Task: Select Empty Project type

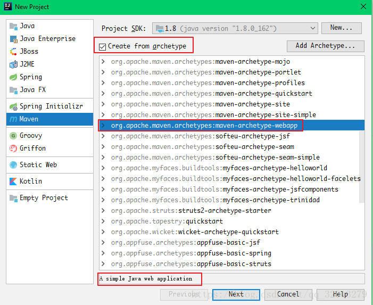Action: point(49,198)
